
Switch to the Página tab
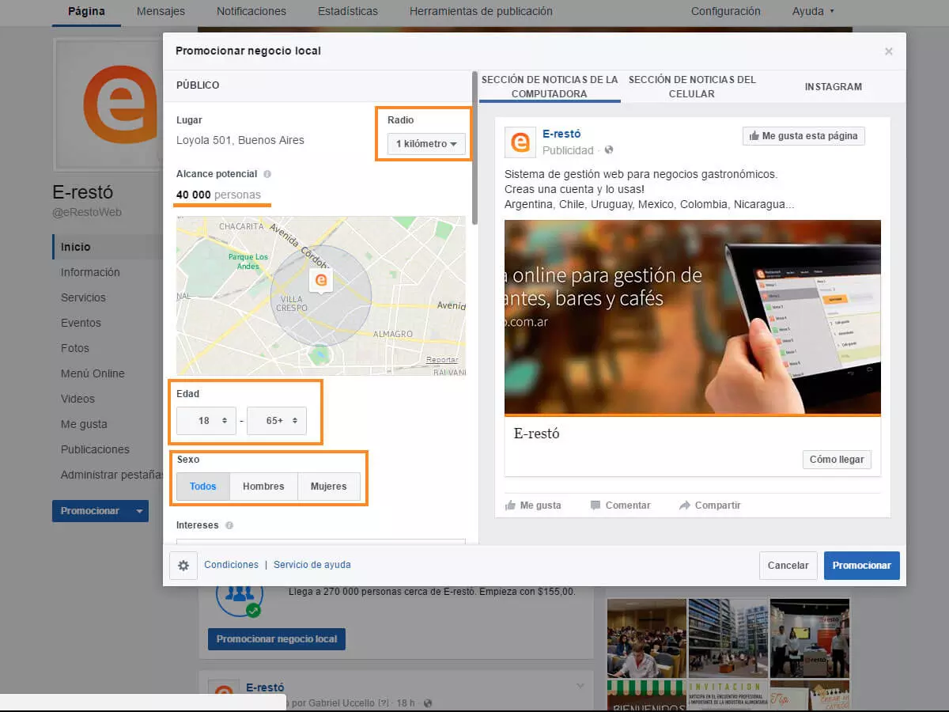[x=86, y=12]
